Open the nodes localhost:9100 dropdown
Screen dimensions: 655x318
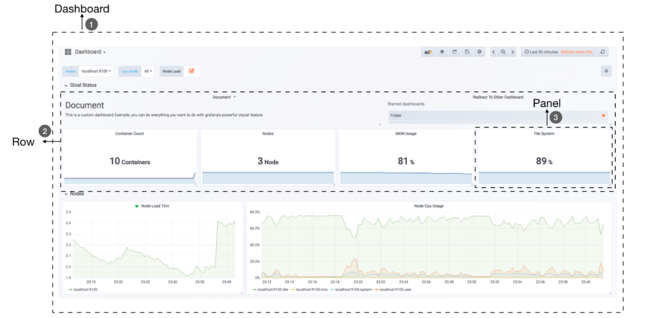pyautogui.click(x=96, y=71)
